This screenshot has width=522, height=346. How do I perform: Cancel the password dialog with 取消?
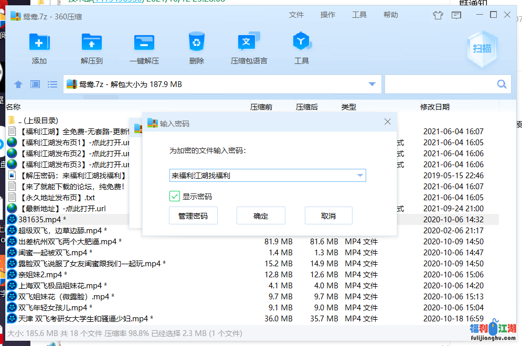pos(328,216)
